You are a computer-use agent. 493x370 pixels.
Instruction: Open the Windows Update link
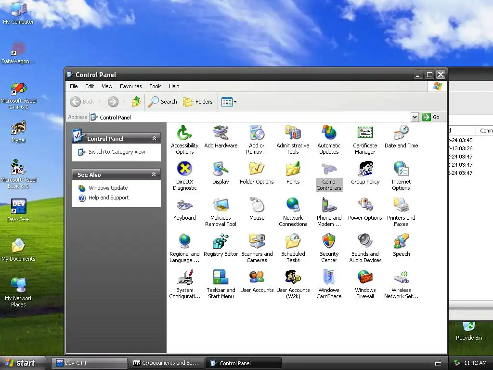(108, 188)
